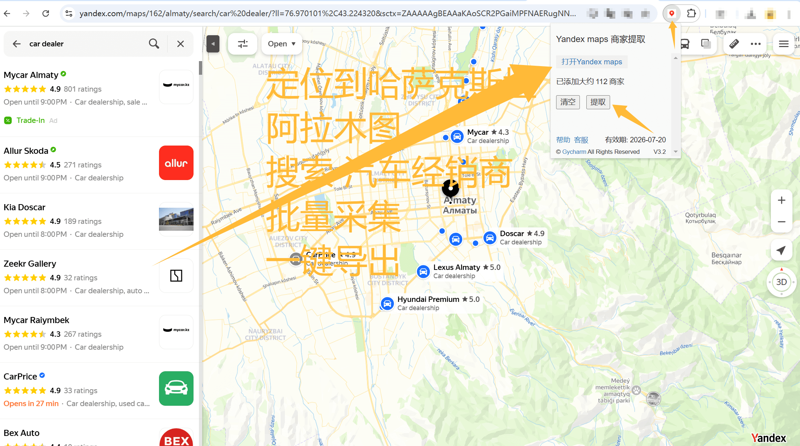Clear the car dealer search with X
Image resolution: width=800 pixels, height=446 pixels.
[x=181, y=44]
